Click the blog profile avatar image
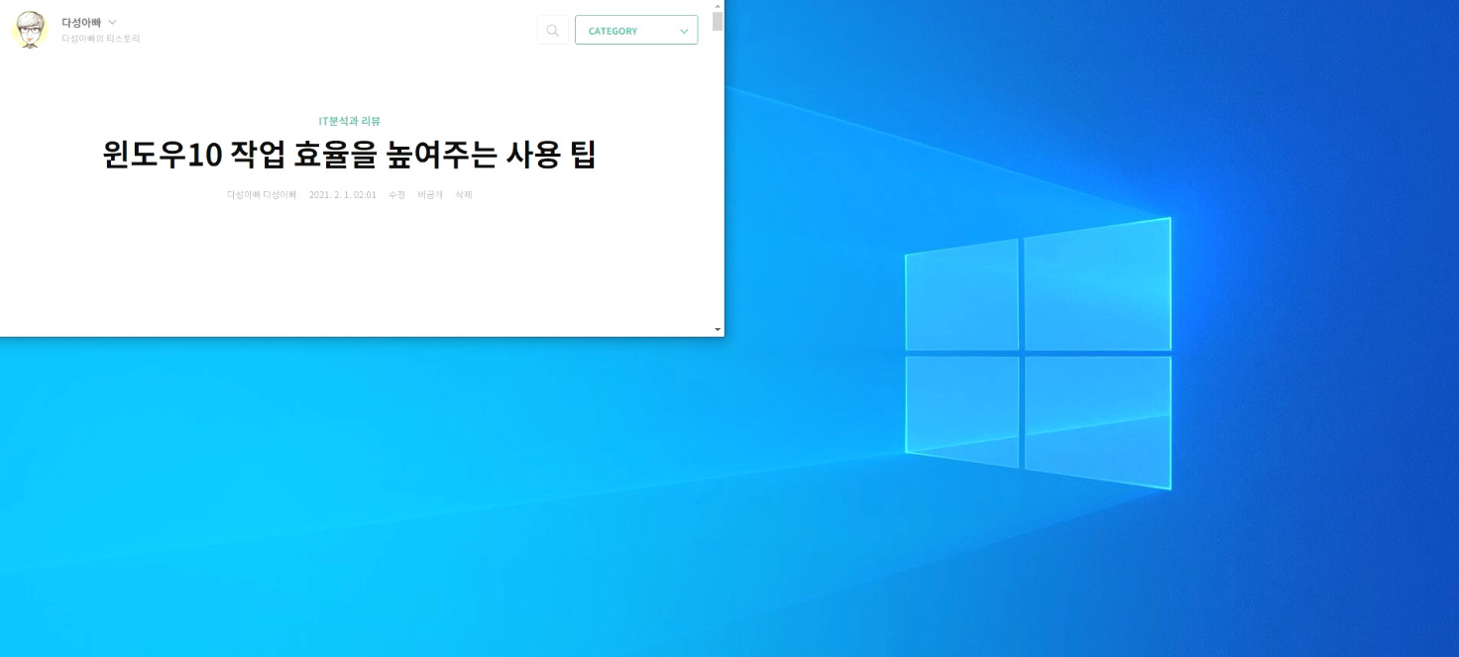Image resolution: width=1459 pixels, height=657 pixels. click(30, 30)
